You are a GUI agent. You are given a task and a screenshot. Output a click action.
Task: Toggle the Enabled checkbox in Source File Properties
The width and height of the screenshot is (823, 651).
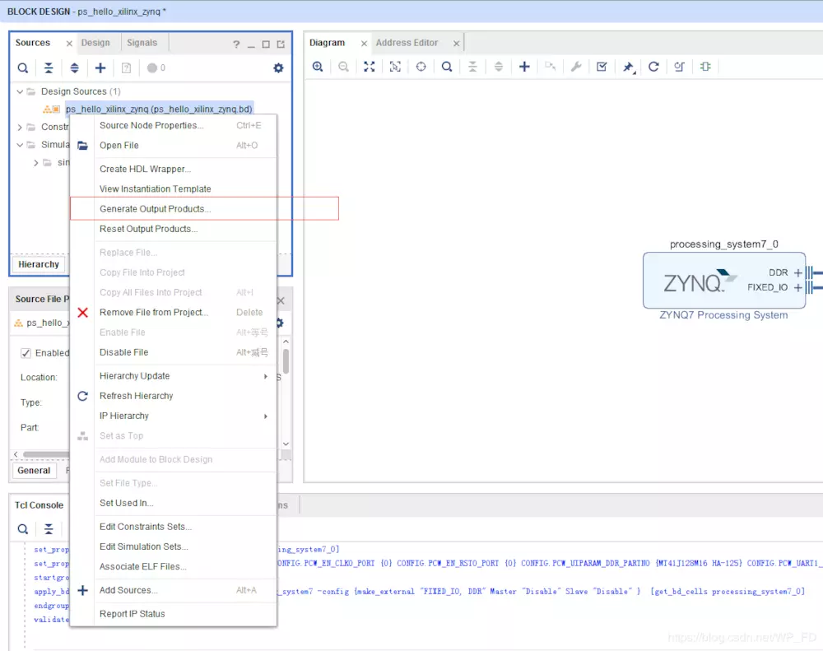tap(26, 353)
